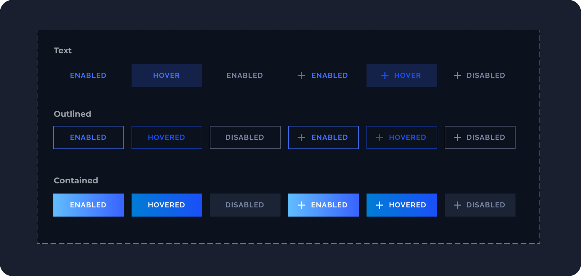Click the plus ENABLED button in Text row
Image resolution: width=581 pixels, height=276 pixels.
323,76
